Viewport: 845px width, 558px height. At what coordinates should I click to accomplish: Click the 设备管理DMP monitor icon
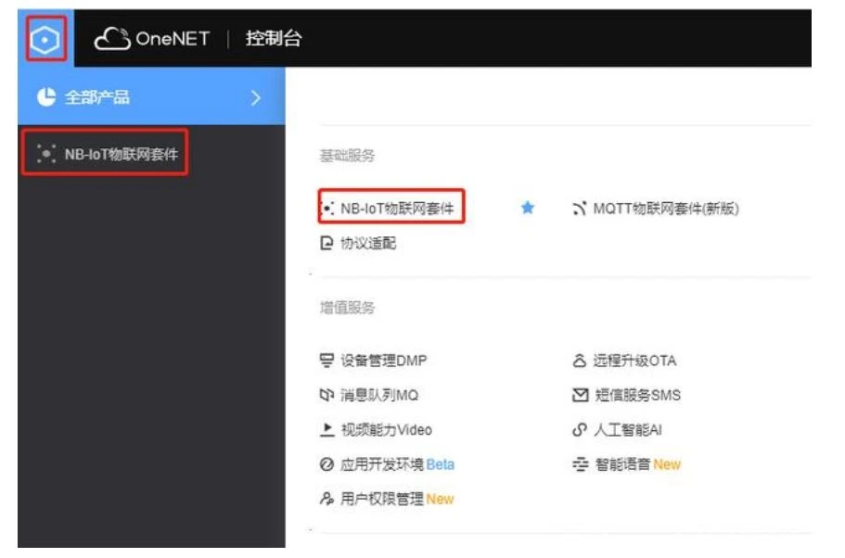(x=326, y=361)
